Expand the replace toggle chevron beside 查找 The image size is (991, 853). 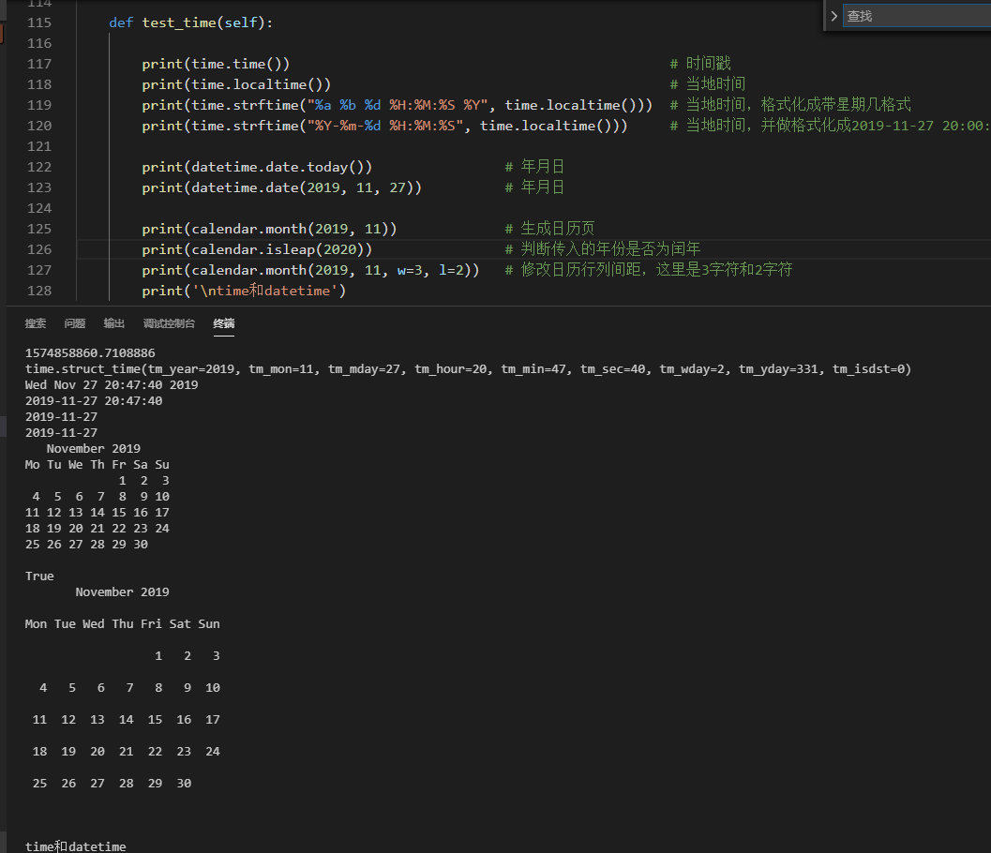coord(833,16)
